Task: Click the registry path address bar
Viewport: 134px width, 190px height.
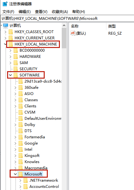Action: pos(67,19)
